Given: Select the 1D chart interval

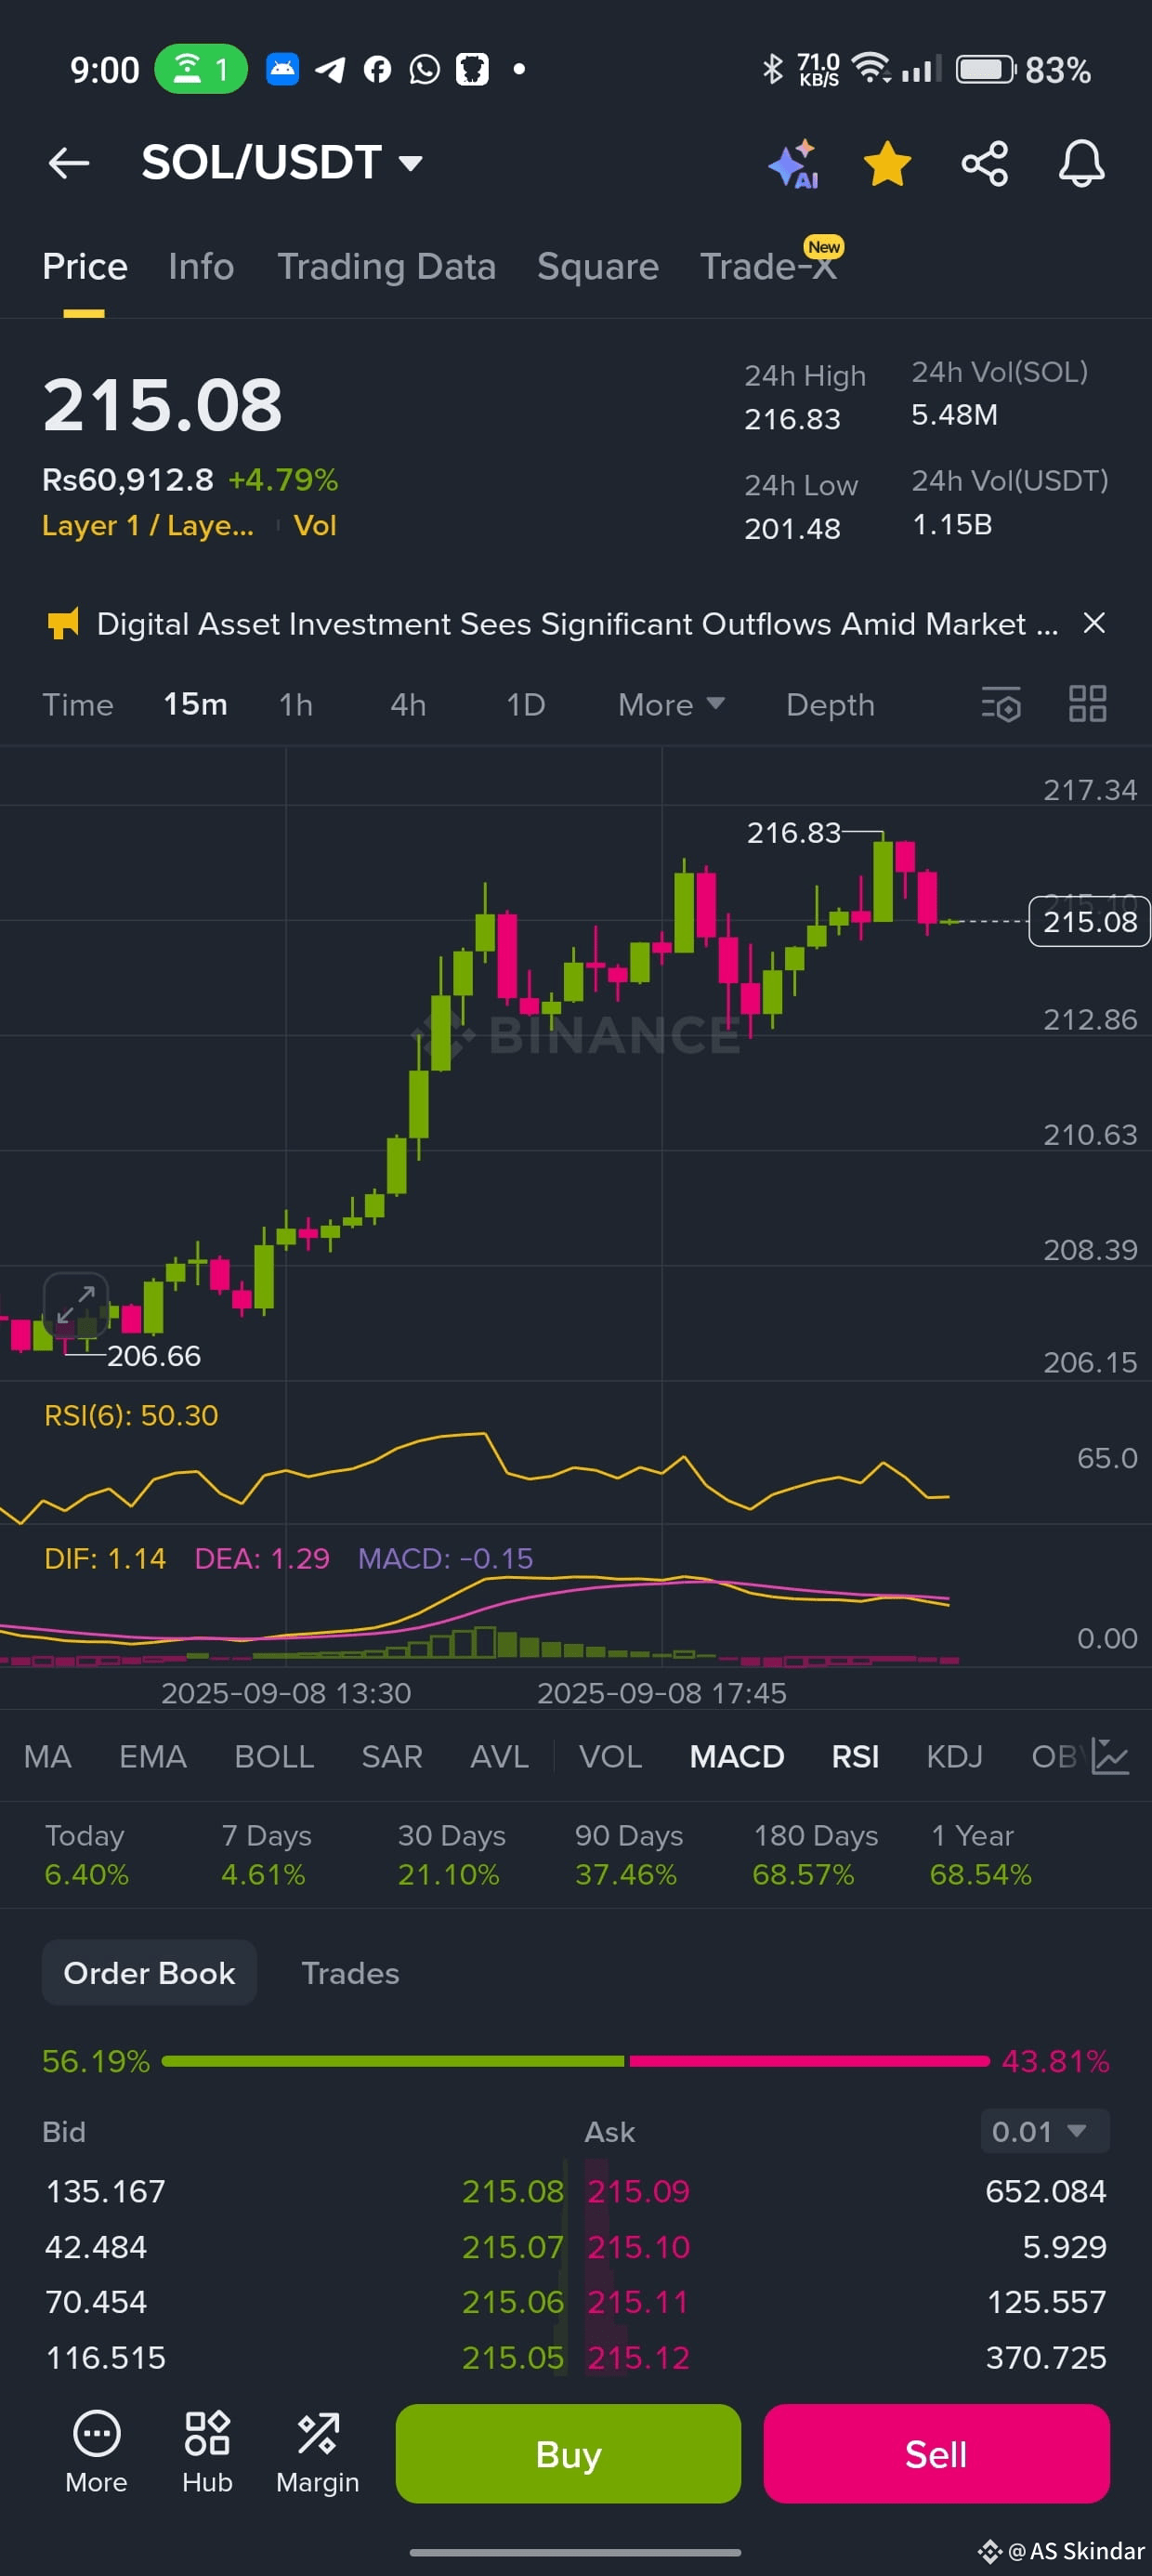Looking at the screenshot, I should point(525,705).
